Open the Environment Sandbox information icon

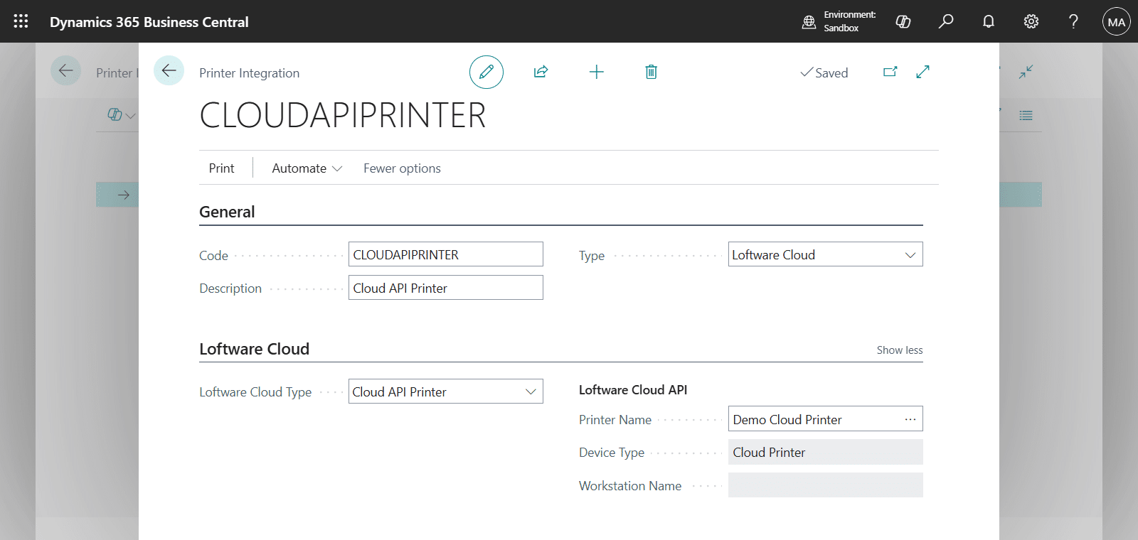[809, 22]
